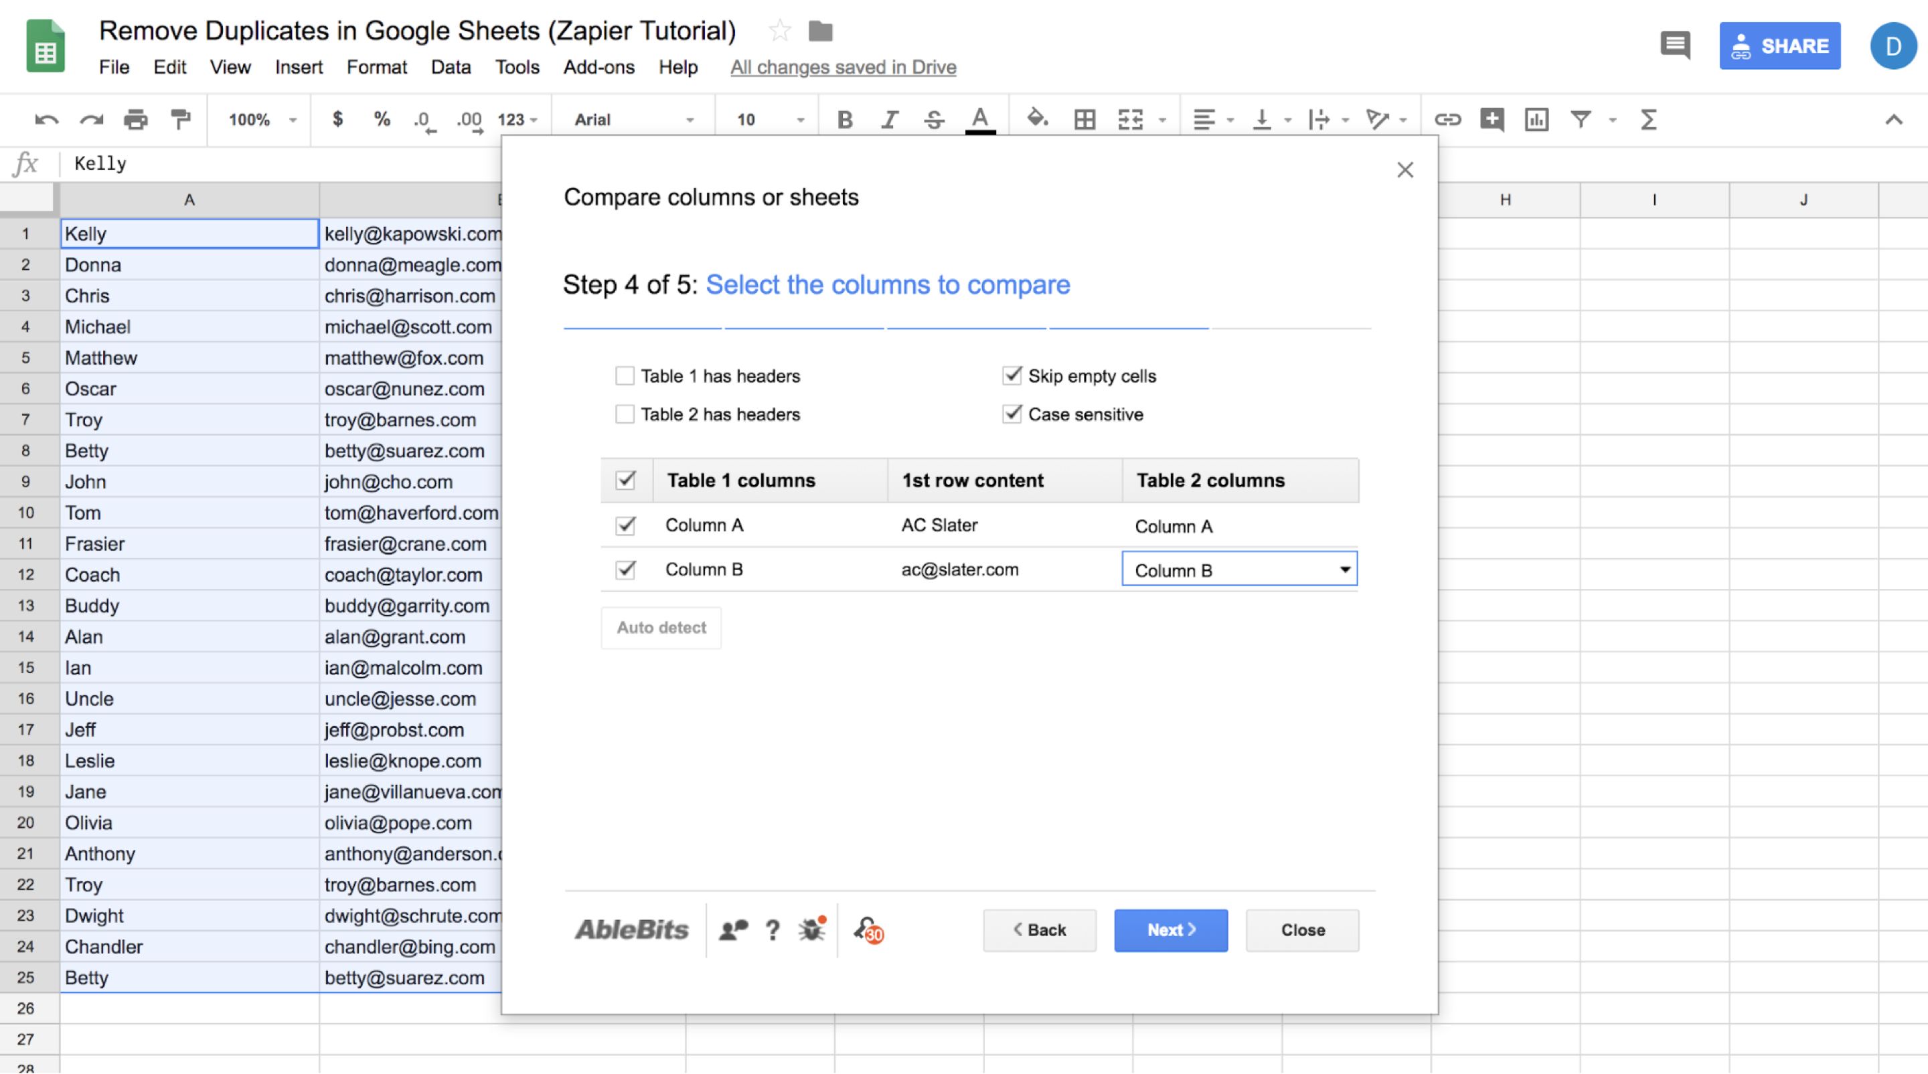Click the Auto detect button

tap(661, 628)
